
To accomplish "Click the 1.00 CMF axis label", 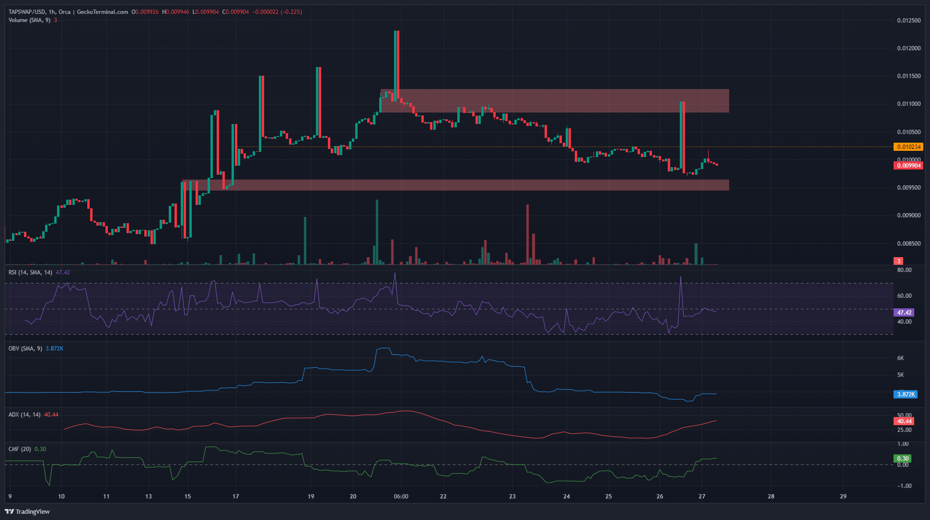I will (903, 444).
